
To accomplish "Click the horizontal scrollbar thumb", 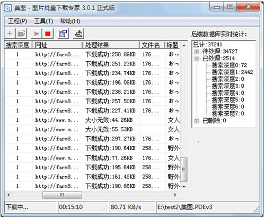I will click(x=62, y=195).
